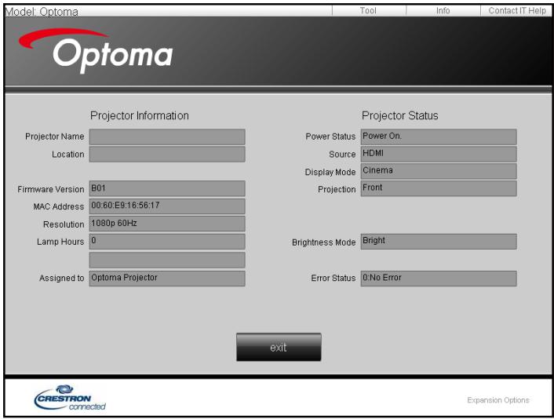554x419 pixels.
Task: Click the Brightness Mode label
Action: (323, 242)
